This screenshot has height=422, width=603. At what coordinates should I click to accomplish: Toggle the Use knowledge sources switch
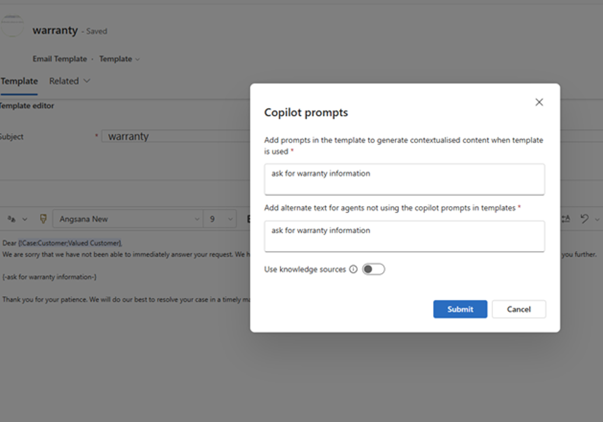pyautogui.click(x=373, y=269)
